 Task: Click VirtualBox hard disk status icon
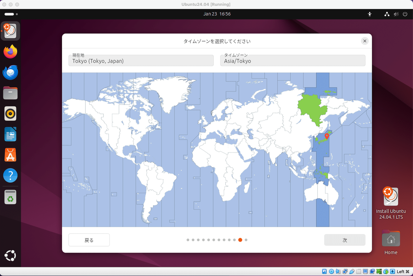[x=324, y=271]
